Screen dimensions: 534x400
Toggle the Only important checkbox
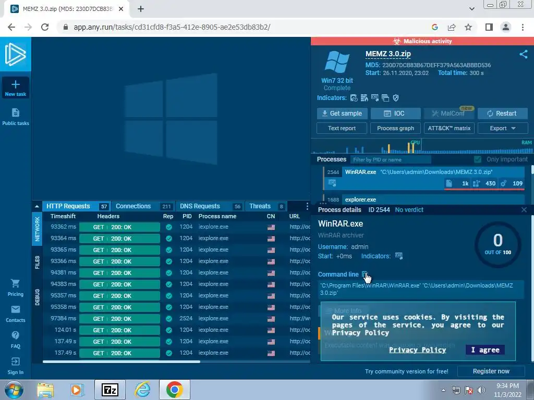pyautogui.click(x=478, y=159)
